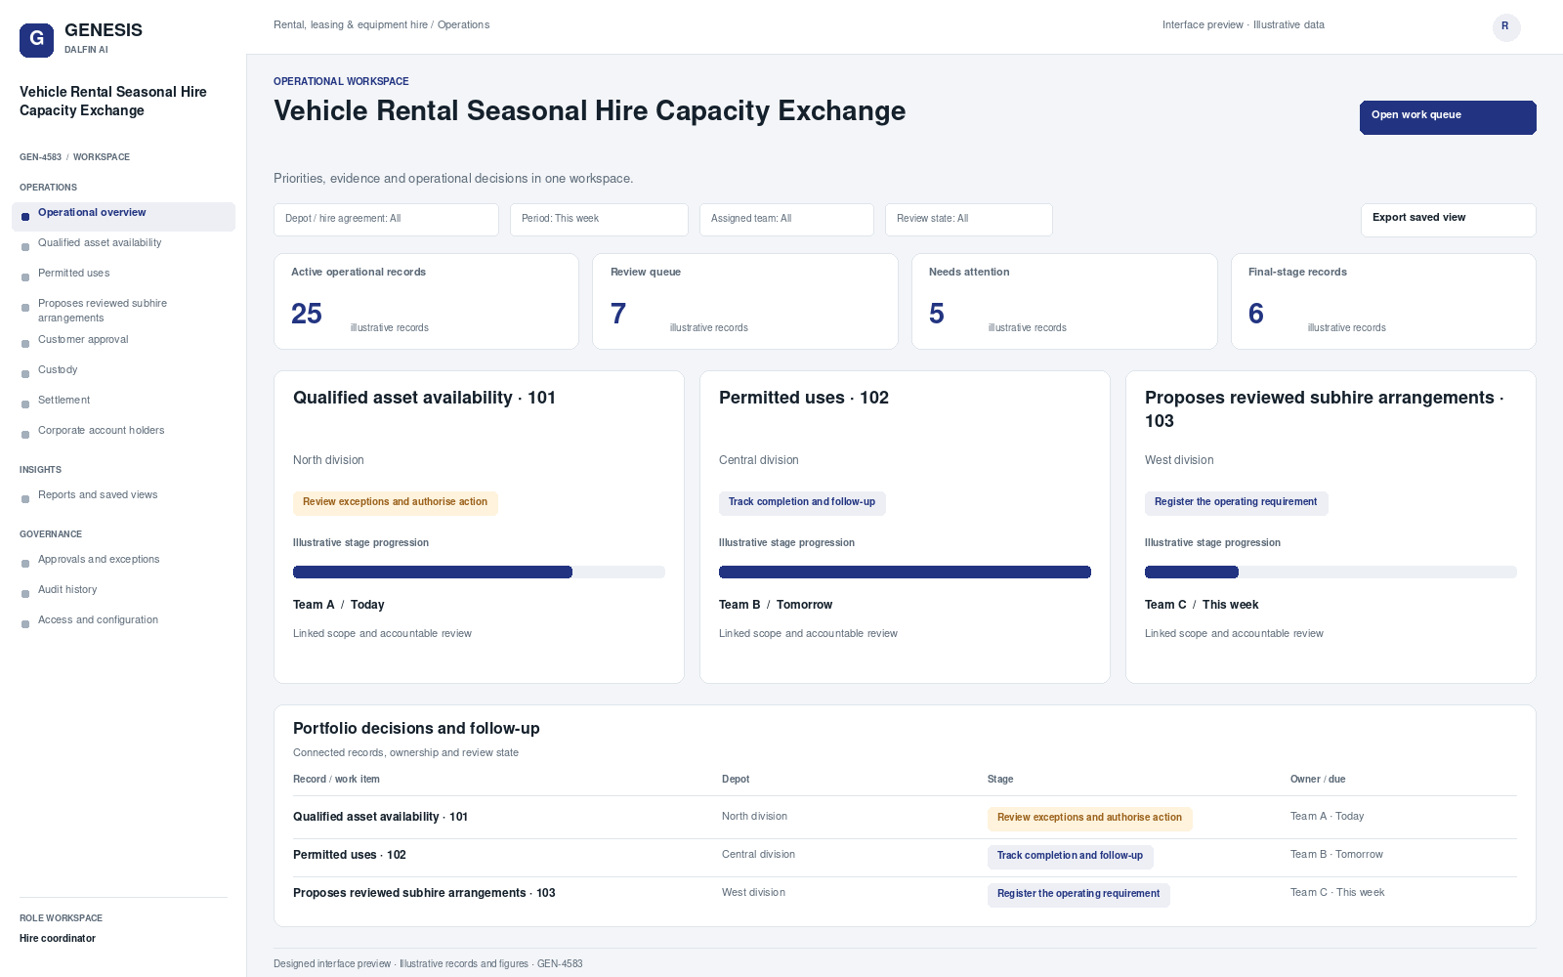Open the Qualified asset availability · 101 table row
The width and height of the screenshot is (1563, 977).
905,818
